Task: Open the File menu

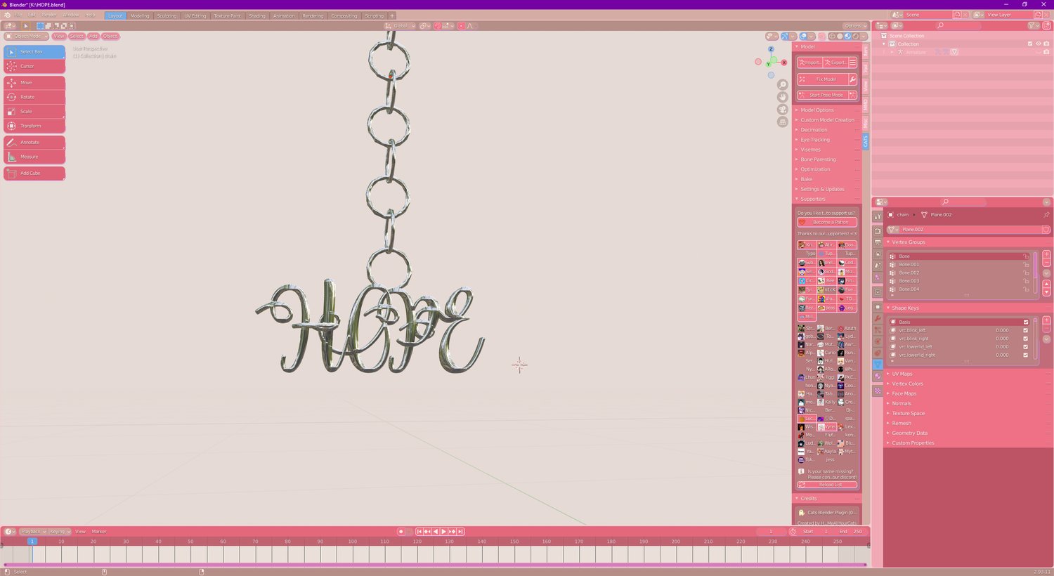Action: coord(18,15)
